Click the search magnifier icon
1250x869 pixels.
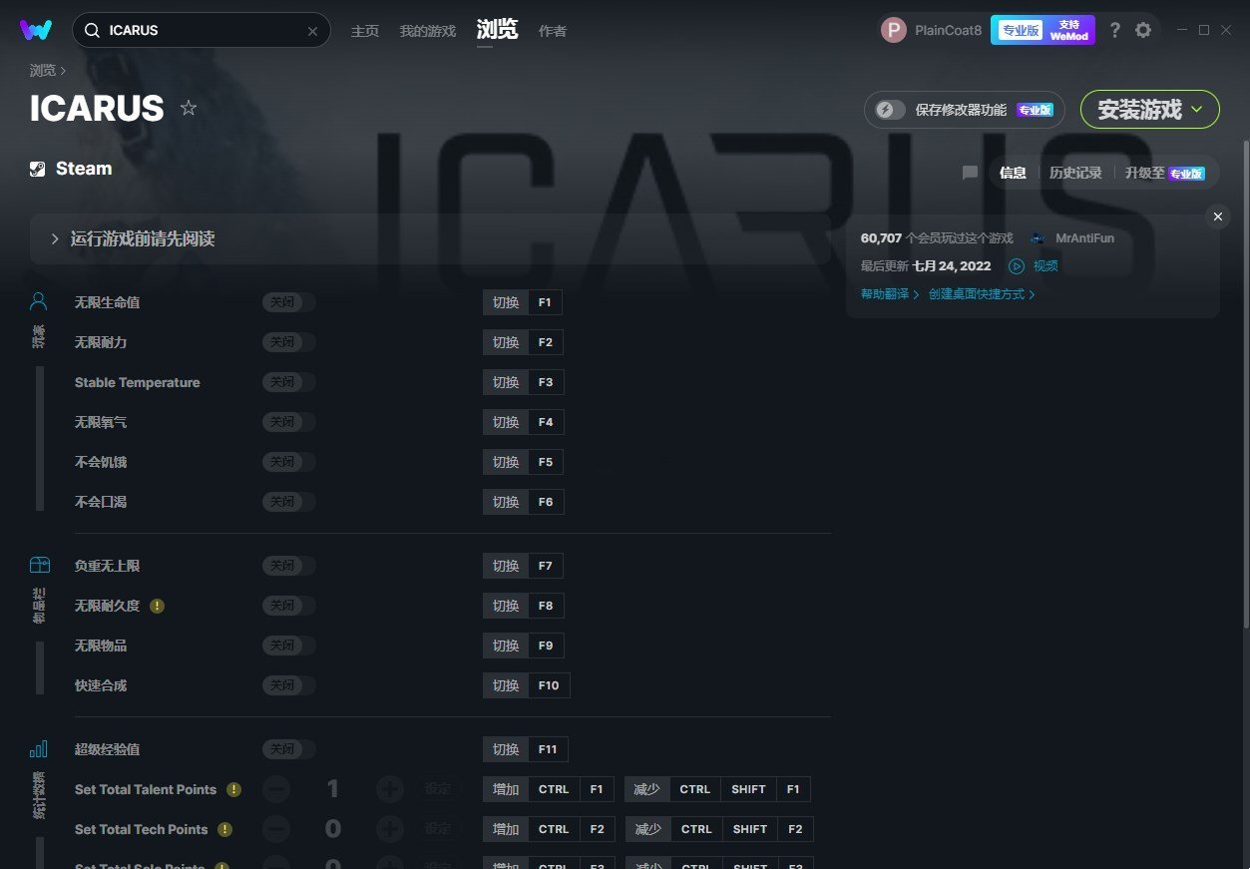(92, 31)
